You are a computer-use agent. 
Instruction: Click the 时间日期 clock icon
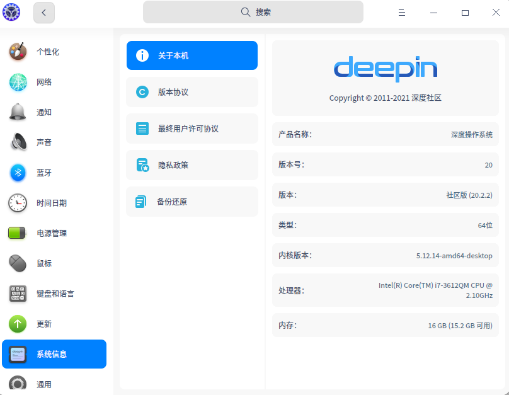coord(18,203)
